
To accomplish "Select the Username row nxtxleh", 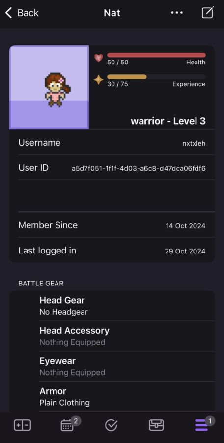I will click(112, 143).
